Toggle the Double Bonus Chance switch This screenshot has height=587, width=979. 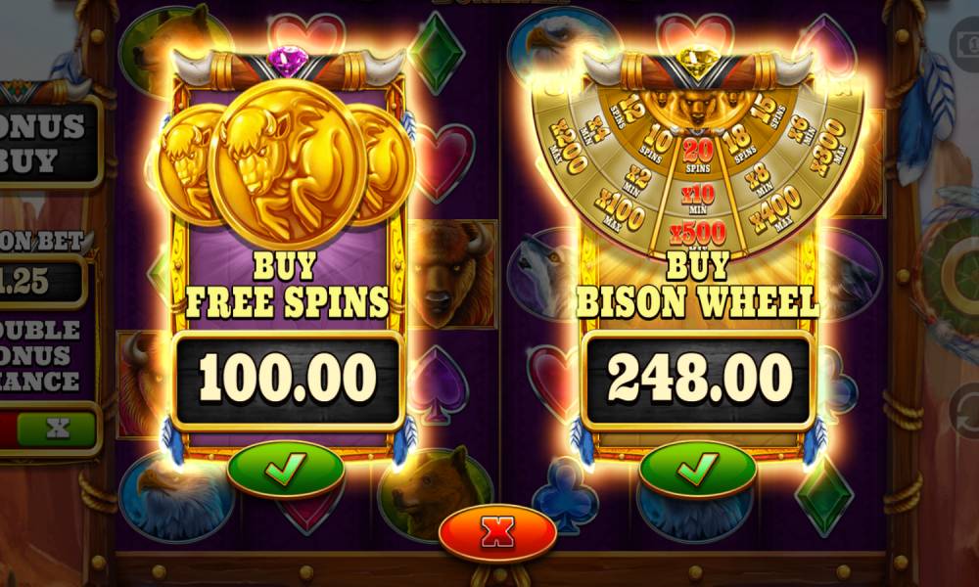coord(49,429)
